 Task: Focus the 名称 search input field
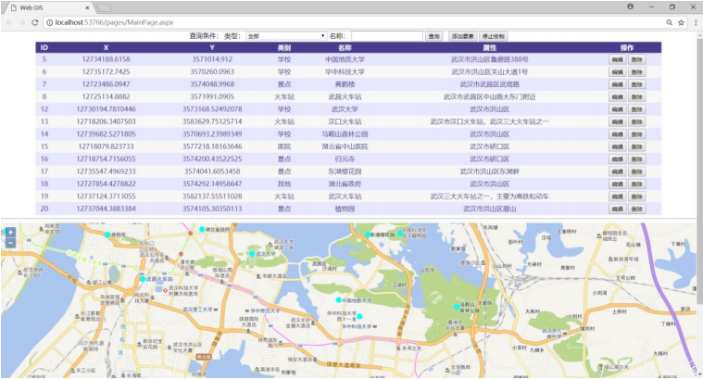pyautogui.click(x=387, y=36)
